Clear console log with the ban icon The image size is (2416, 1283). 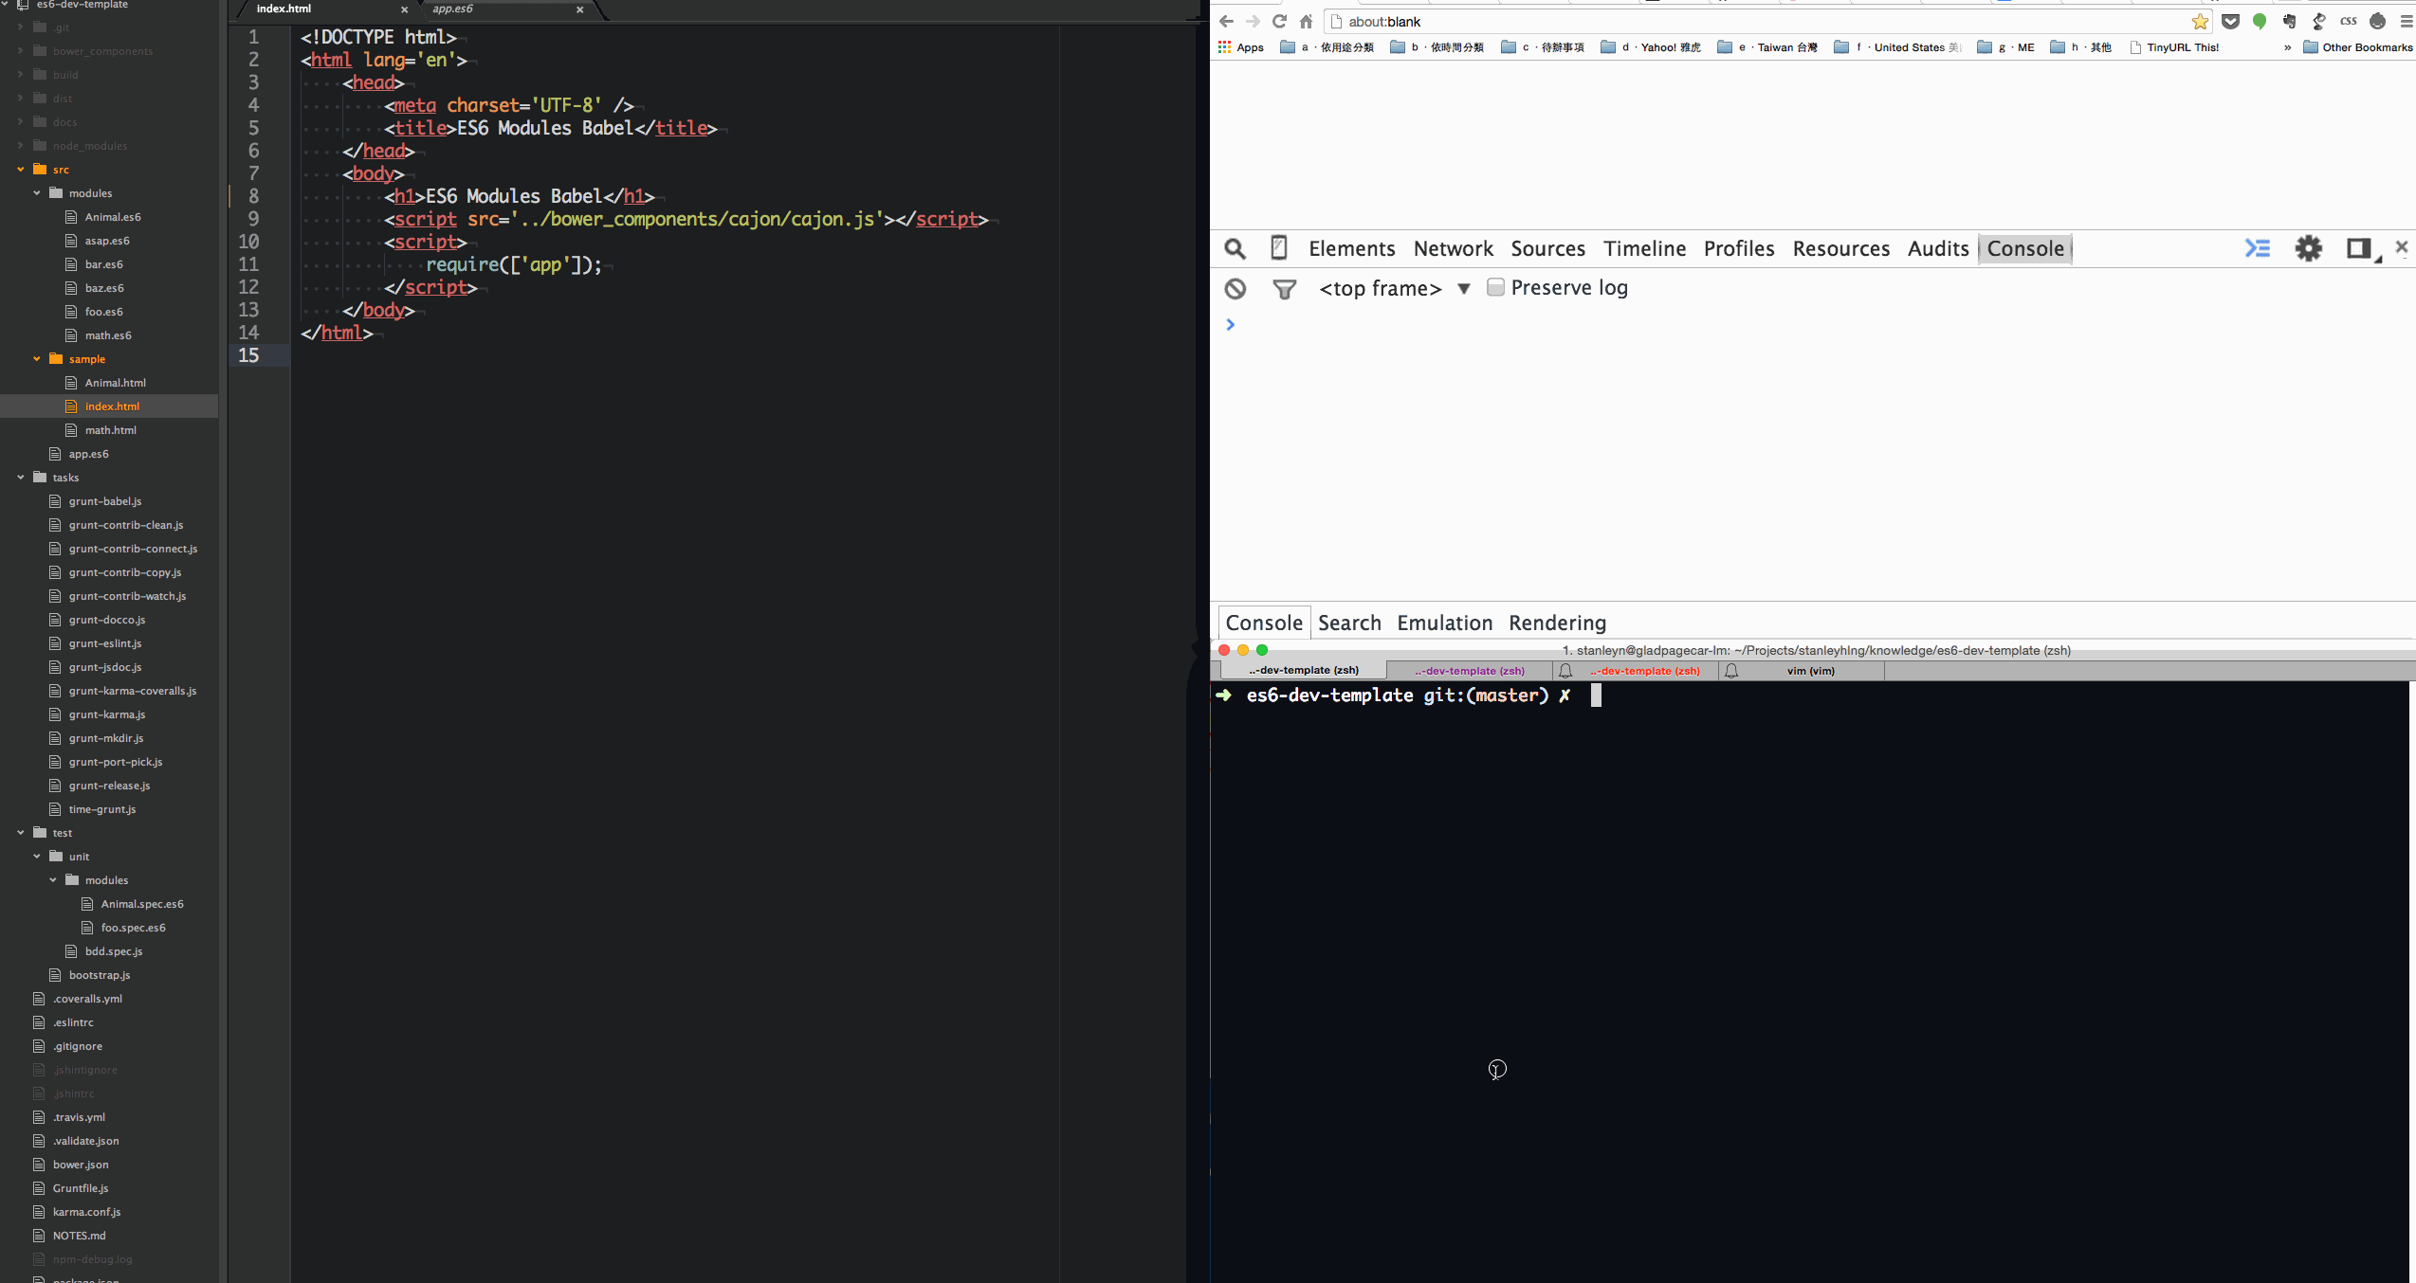[x=1235, y=289]
